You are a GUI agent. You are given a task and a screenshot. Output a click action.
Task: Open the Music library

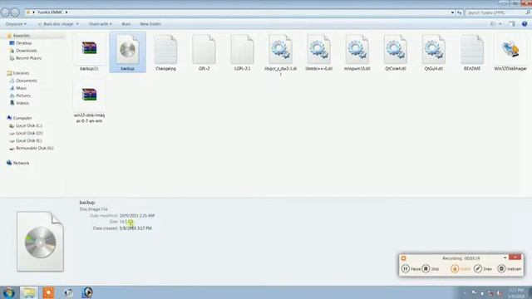pyautogui.click(x=21, y=88)
